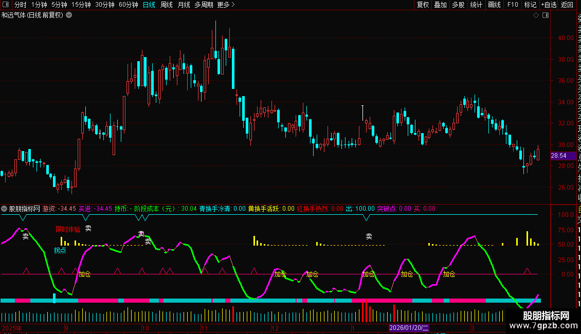Click the 复权 adjustment button
This screenshot has width=581, height=334.
(423, 5)
